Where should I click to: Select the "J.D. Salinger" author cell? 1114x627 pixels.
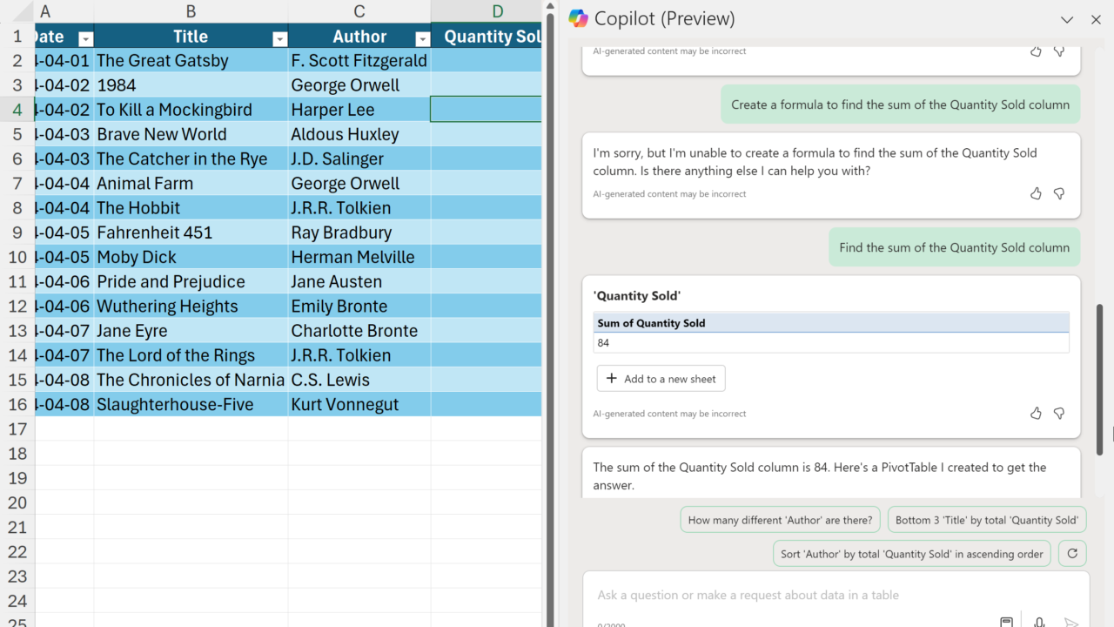[x=359, y=158]
